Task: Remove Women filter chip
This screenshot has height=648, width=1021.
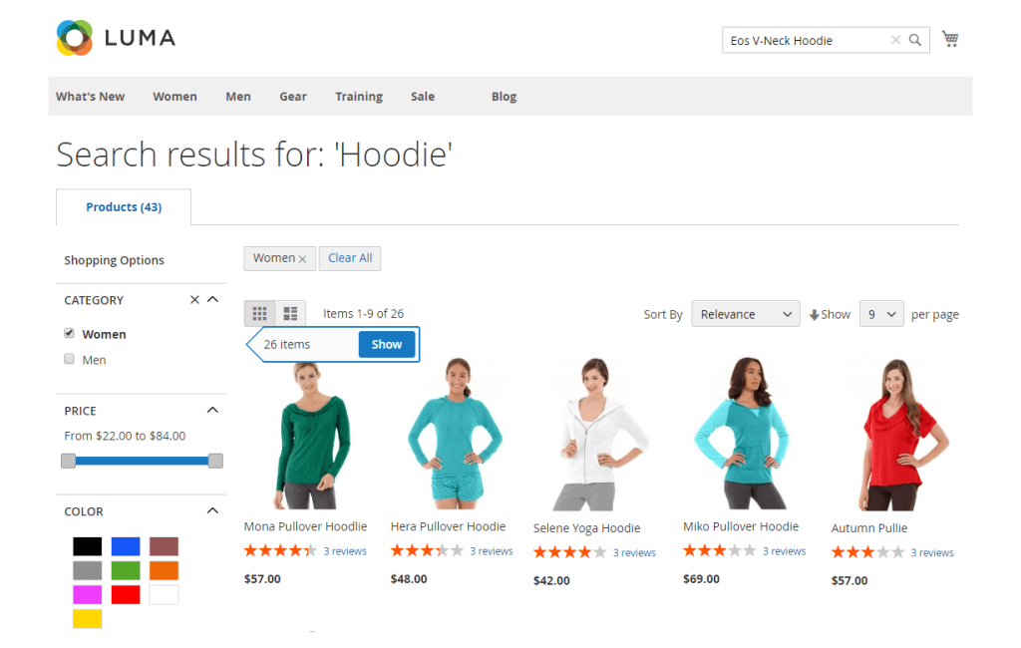Action: (x=302, y=259)
